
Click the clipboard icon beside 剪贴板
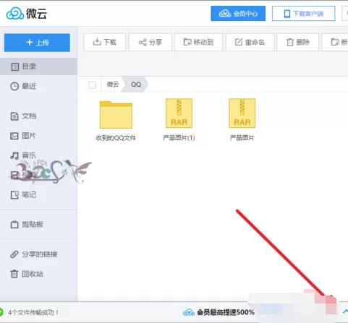point(14,225)
